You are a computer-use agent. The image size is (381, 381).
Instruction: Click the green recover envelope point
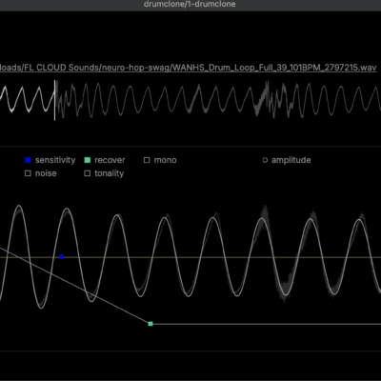pos(150,324)
